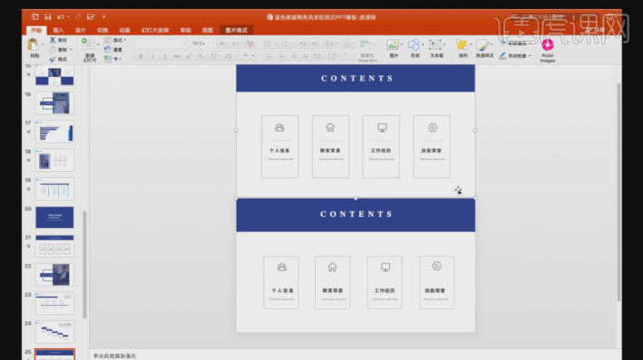Screen dimensions: 643x360
Task: Click the Reset (重置) slide button
Action: (113, 50)
